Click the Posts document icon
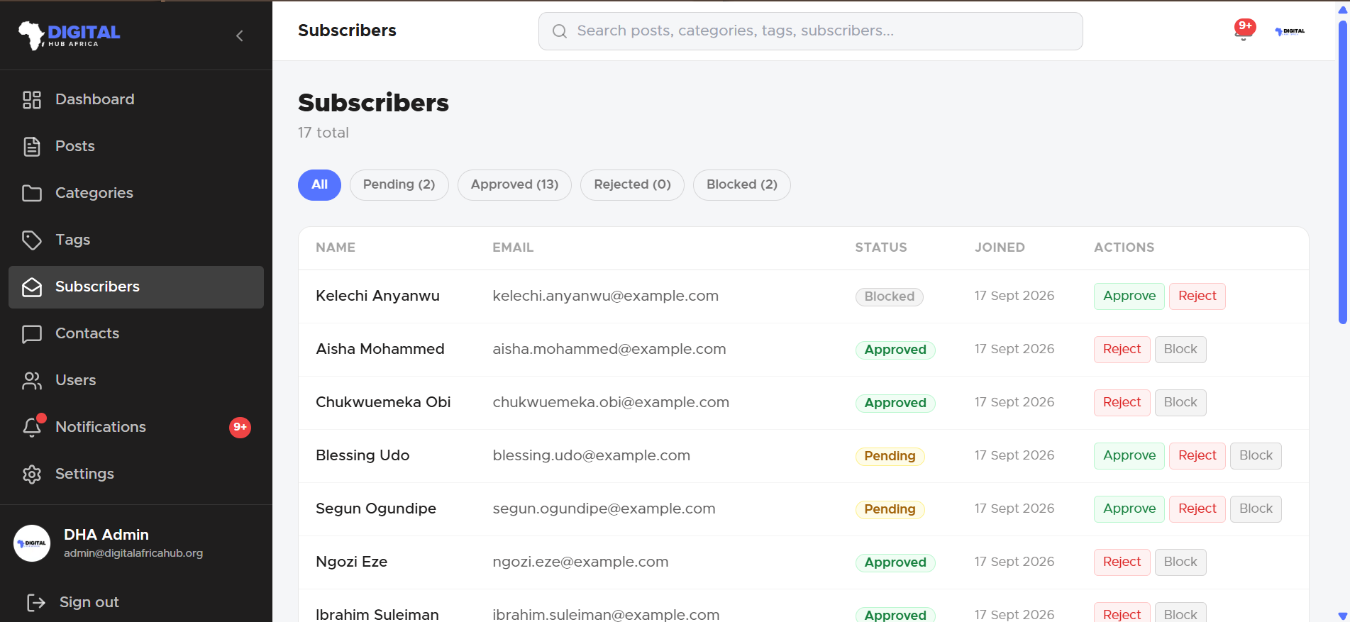 32,146
